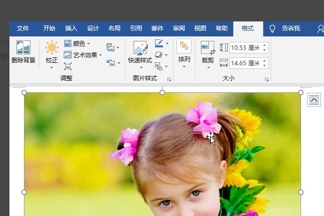324x216 pixels.
Task: Open the Layout Options icon beside picture
Action: click(314, 100)
